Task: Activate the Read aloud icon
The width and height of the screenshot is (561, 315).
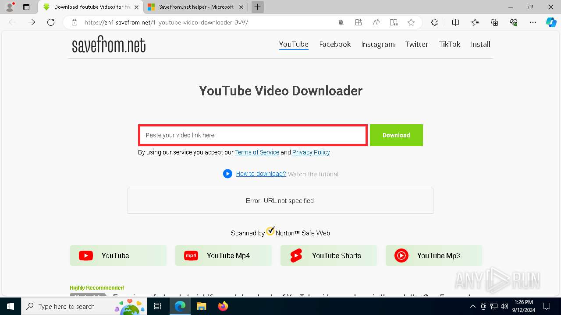Action: [x=376, y=22]
